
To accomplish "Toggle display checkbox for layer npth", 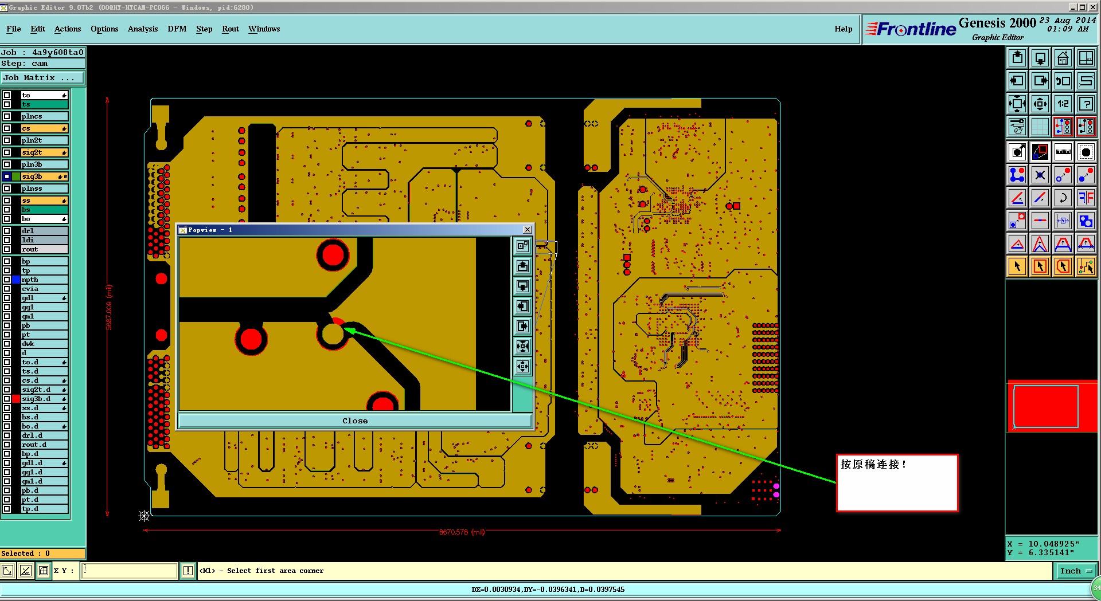I will tap(7, 280).
